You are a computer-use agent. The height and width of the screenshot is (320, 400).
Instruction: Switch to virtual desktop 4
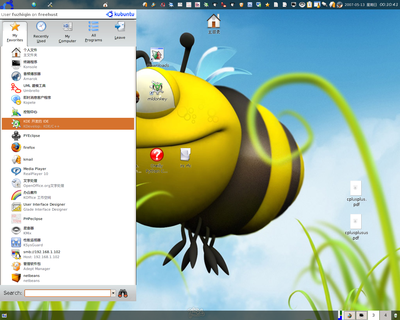pyautogui.click(x=386, y=315)
